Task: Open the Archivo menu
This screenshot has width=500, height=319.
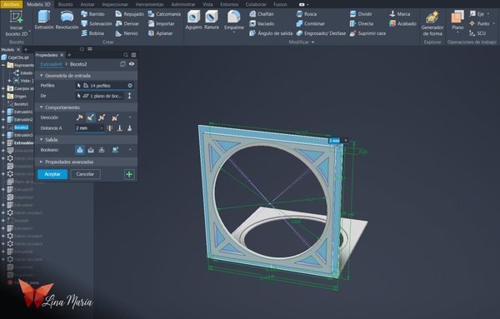Action: click(11, 4)
